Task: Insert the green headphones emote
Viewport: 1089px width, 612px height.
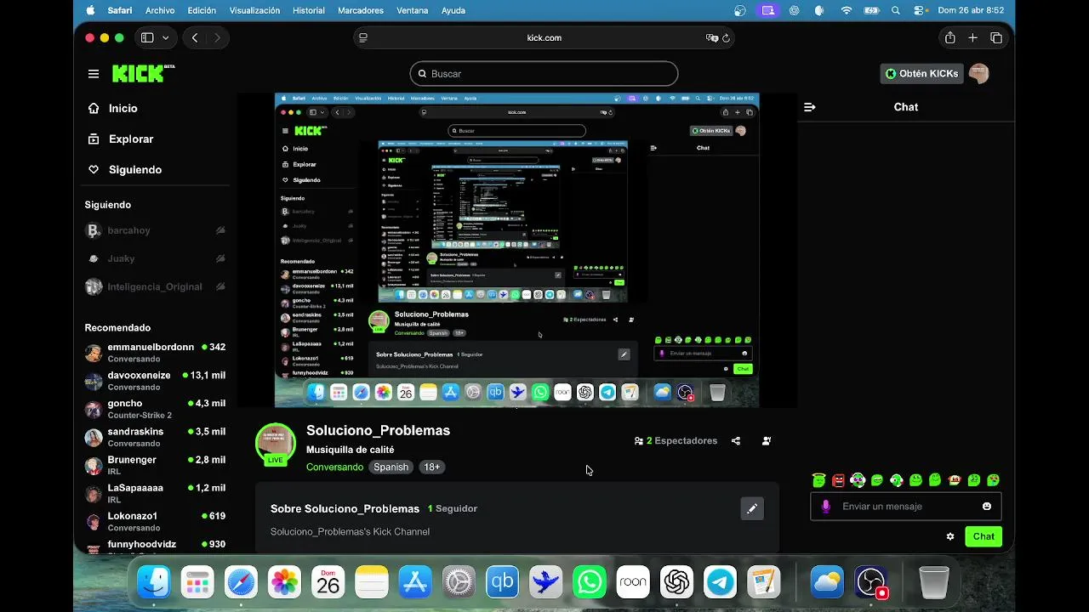Action: point(858,480)
